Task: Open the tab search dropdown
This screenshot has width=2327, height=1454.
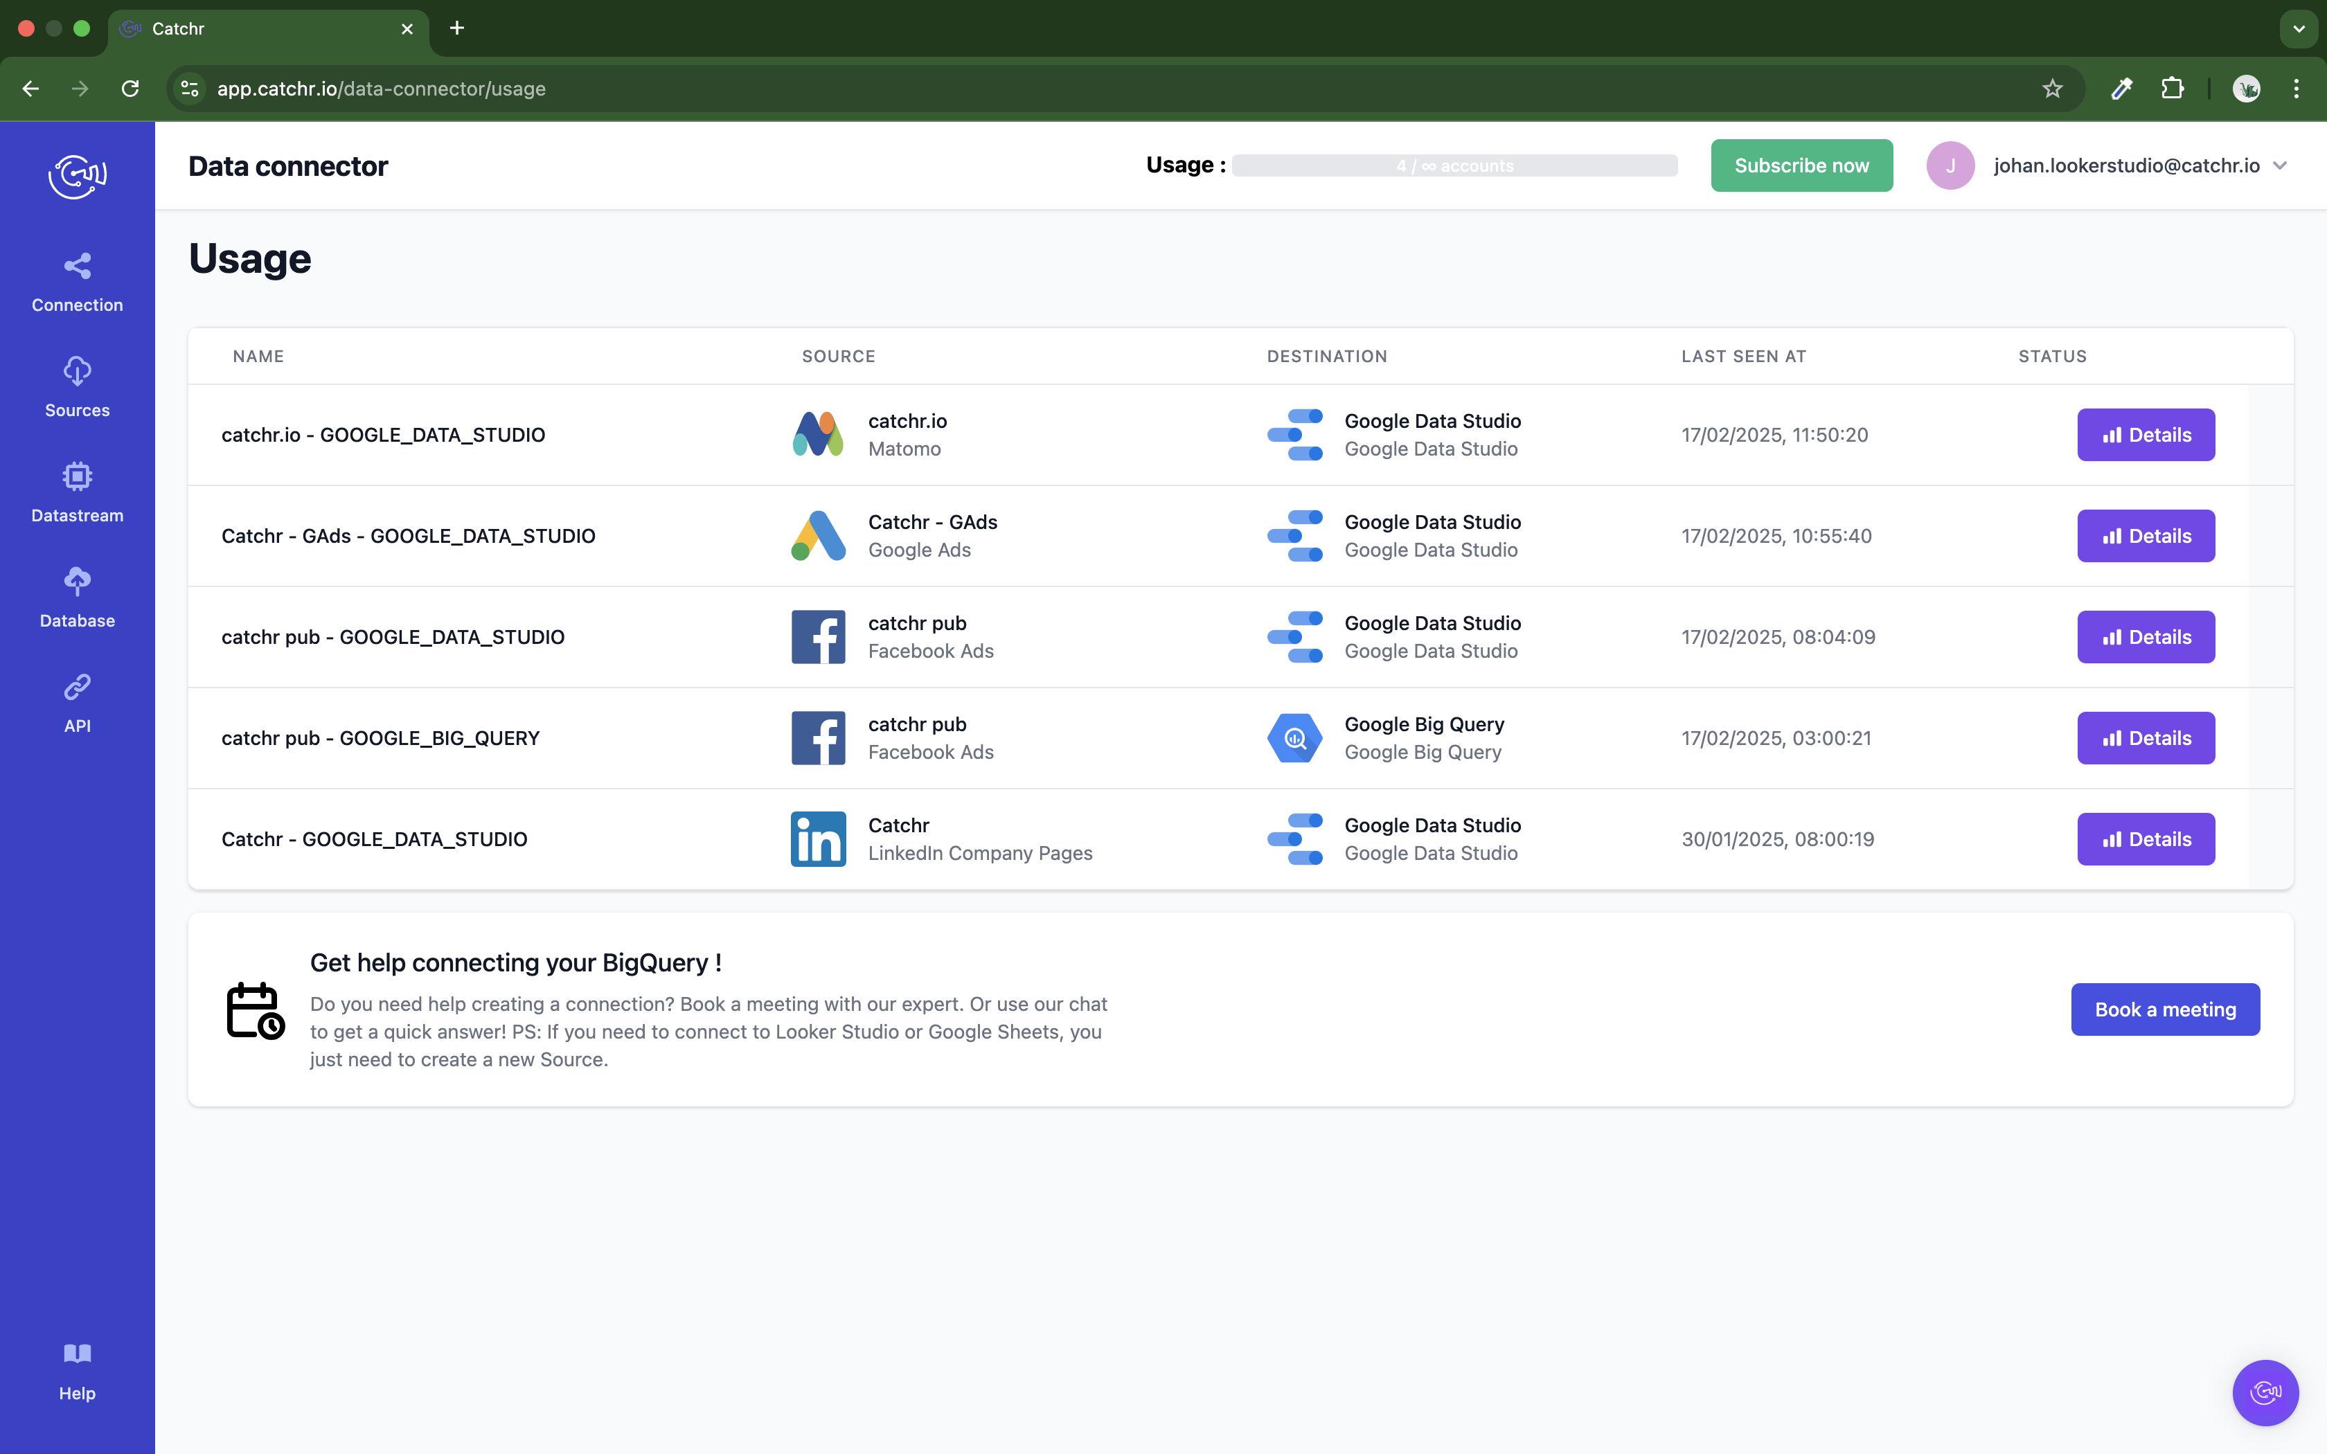Action: [x=2298, y=29]
